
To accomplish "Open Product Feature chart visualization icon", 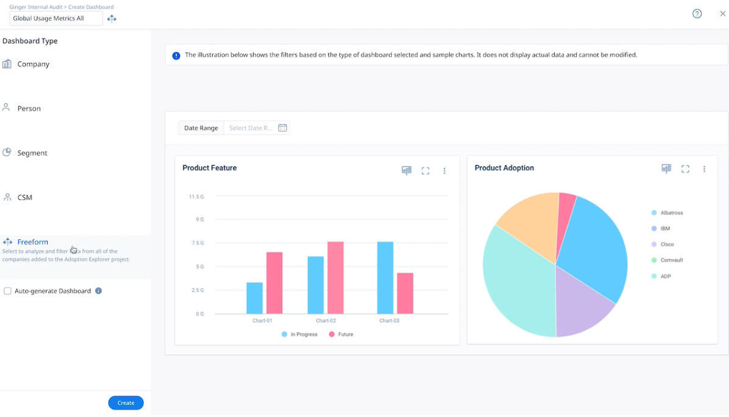I will [407, 171].
